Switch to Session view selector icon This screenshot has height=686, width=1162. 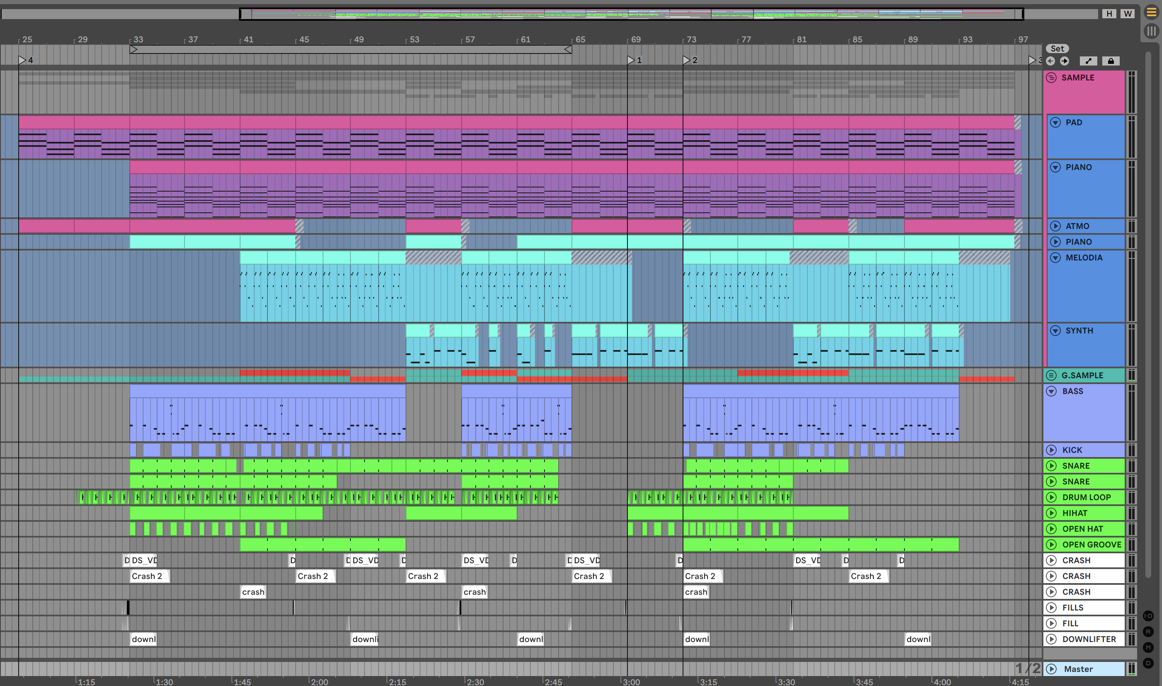coord(1151,31)
